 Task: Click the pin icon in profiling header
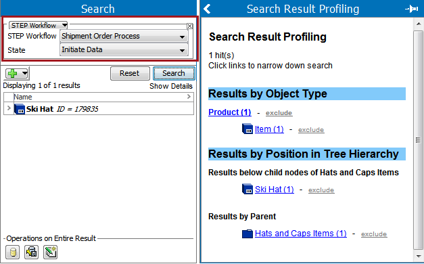[x=412, y=9]
